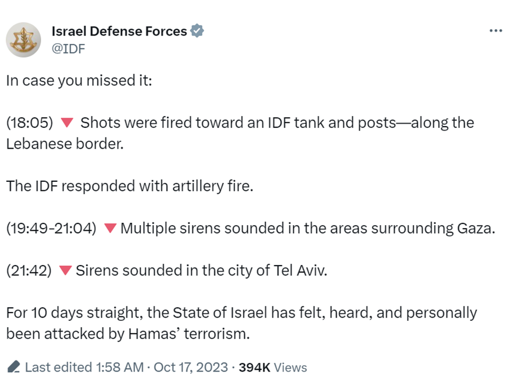Image resolution: width=510 pixels, height=380 pixels.
Task: Click the (19:49-21:04) time range text
Action: click(x=51, y=228)
